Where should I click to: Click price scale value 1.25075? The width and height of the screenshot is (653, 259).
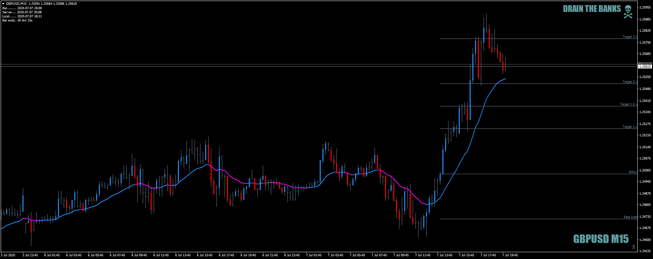click(x=645, y=158)
